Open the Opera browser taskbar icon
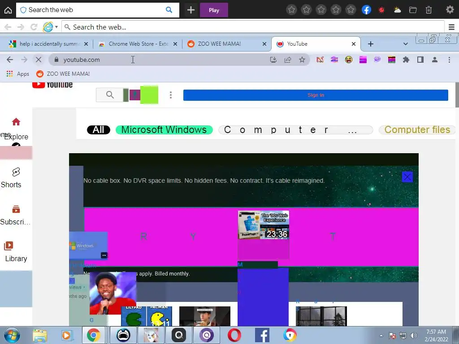This screenshot has width=459, height=344. (234, 335)
